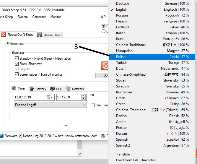Viewport: 197px width, 164px height.
Task: Open the # ? help menu
Action: click(x=103, y=17)
